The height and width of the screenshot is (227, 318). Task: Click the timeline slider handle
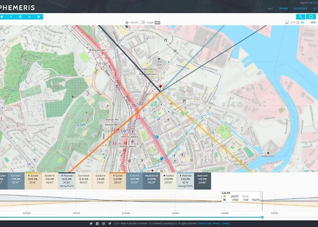tap(263, 217)
